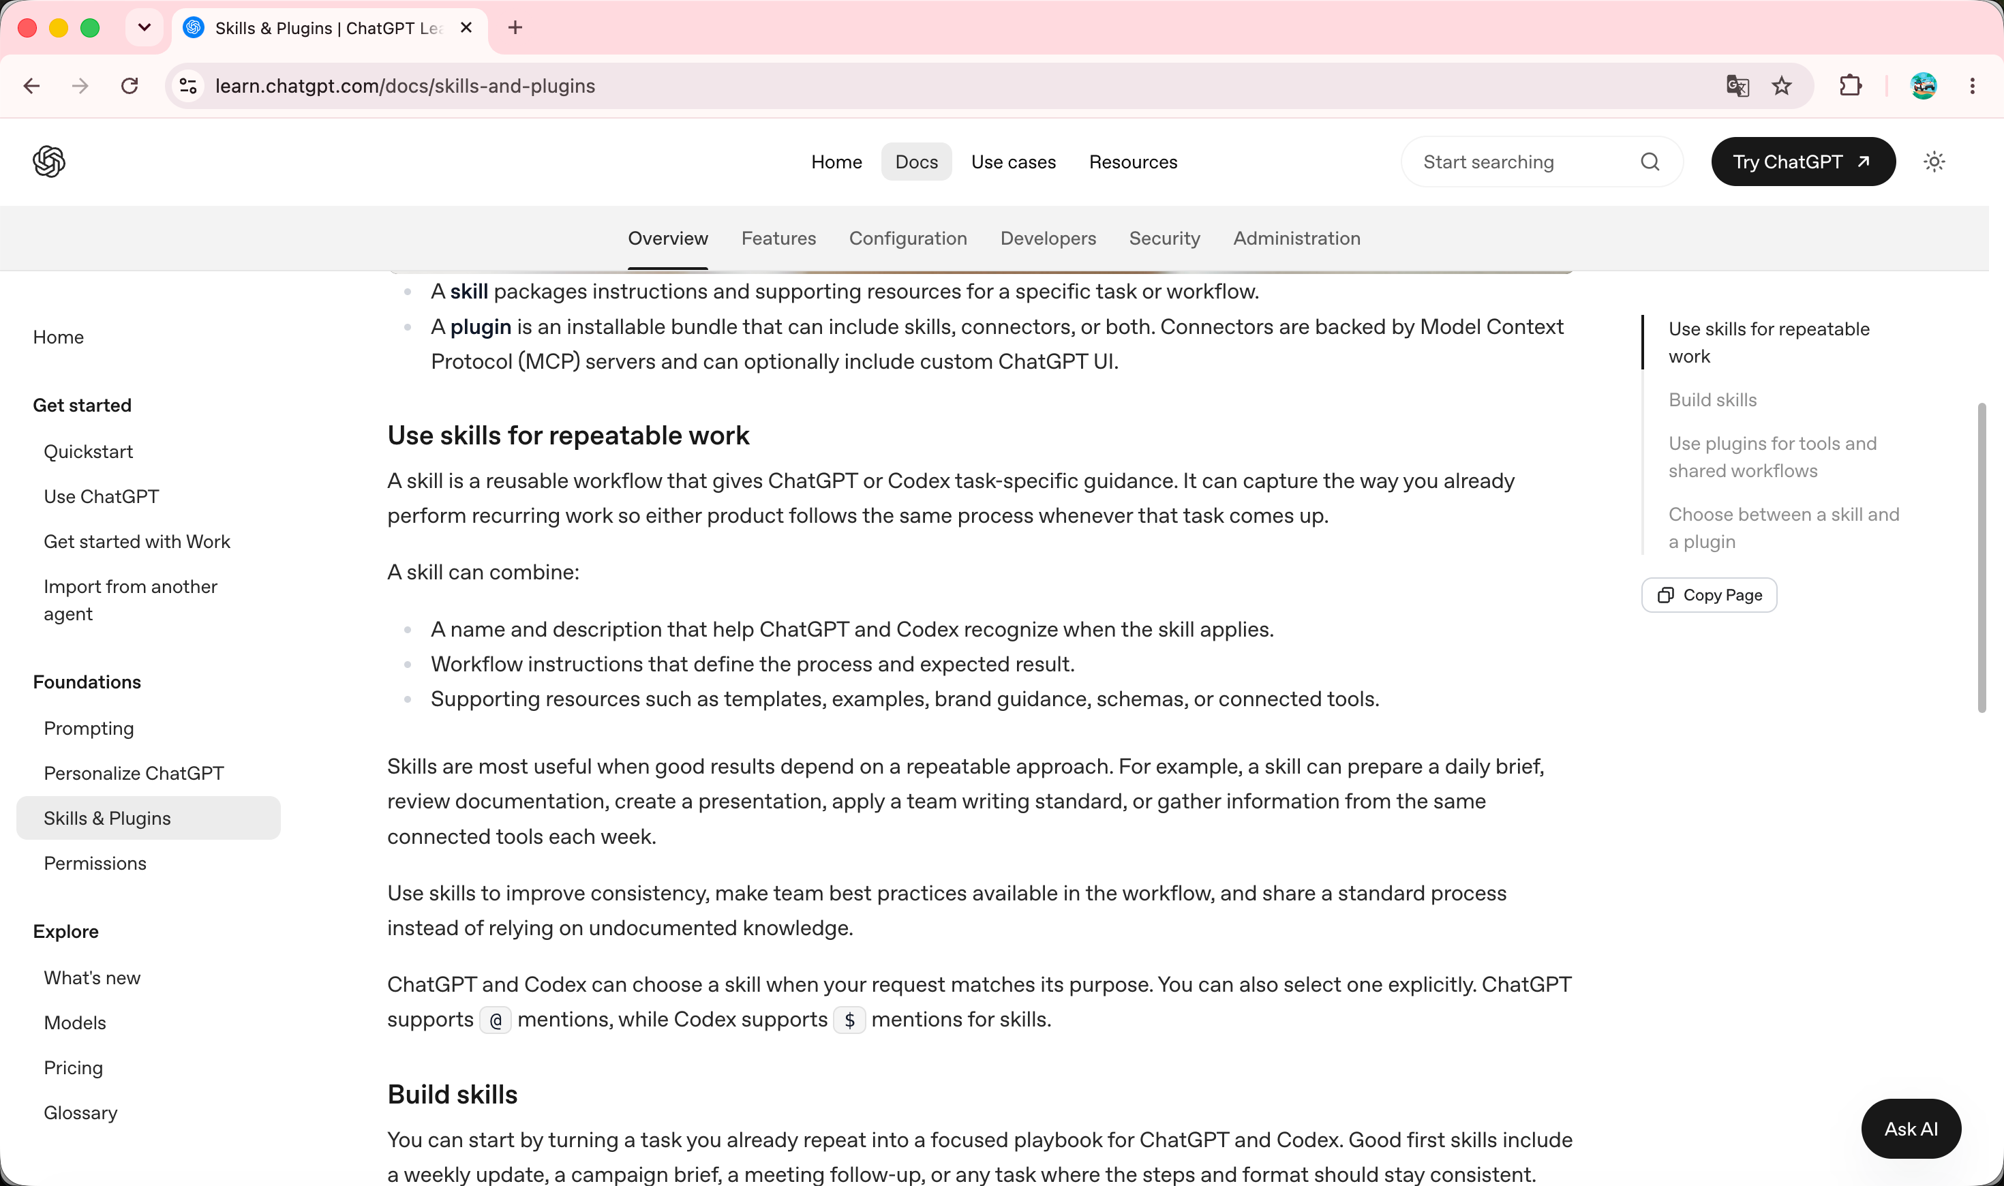Switch to the Configuration tab
Image resolution: width=2004 pixels, height=1186 pixels.
click(908, 238)
